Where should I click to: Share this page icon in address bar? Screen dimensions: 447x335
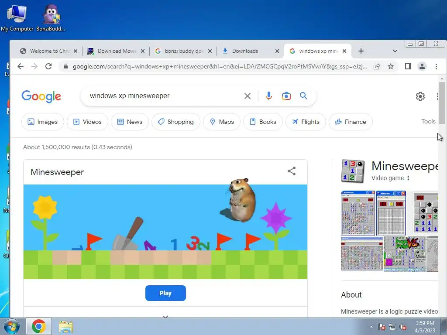pyautogui.click(x=377, y=66)
